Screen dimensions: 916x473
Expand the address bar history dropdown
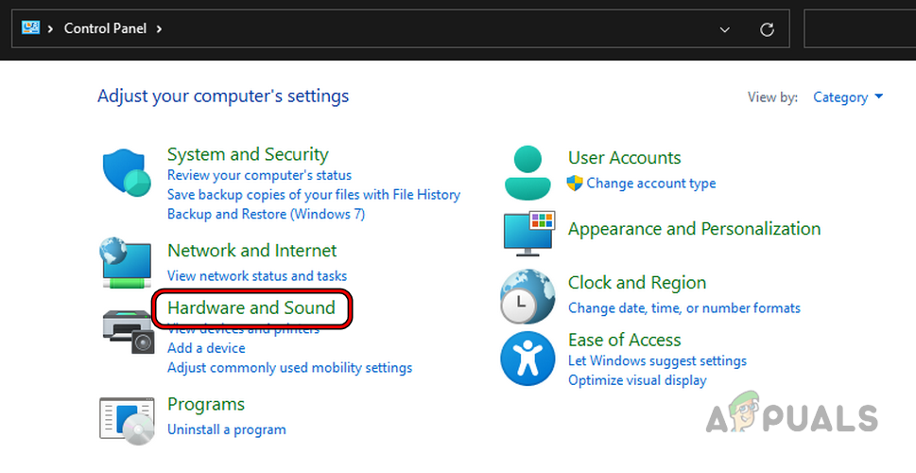point(725,29)
